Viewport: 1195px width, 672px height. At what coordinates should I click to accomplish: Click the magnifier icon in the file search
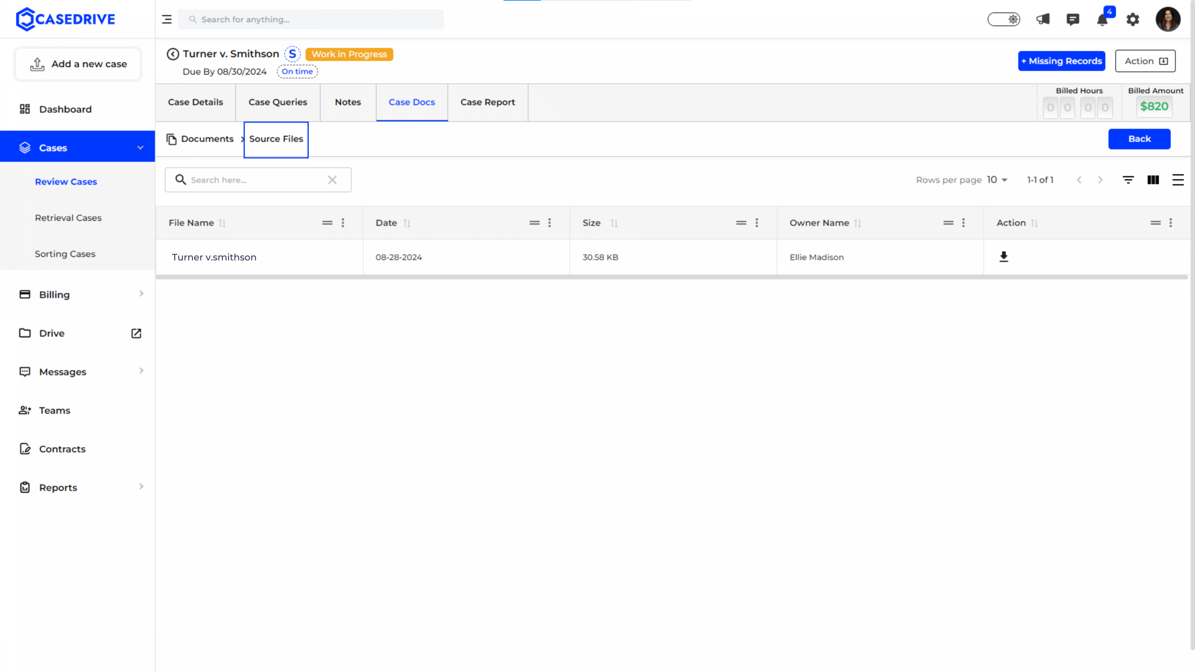[x=180, y=180]
